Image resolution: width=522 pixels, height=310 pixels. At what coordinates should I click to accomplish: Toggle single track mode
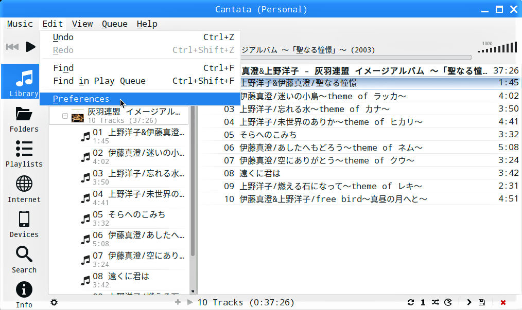pos(423,302)
